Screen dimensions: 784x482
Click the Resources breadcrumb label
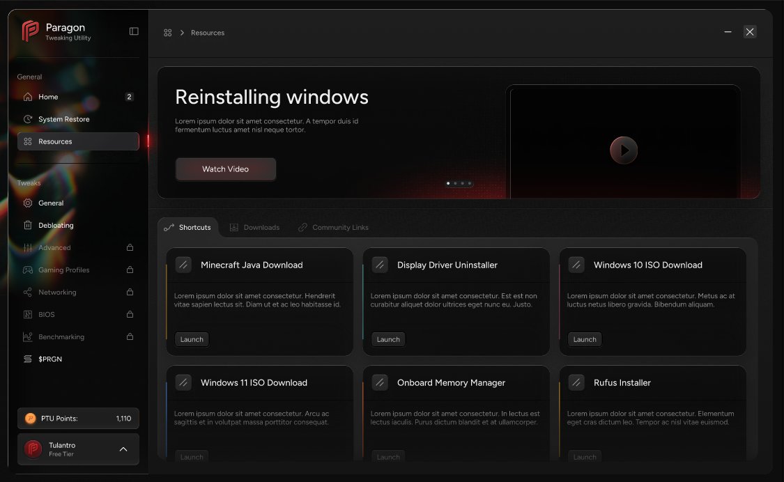(x=208, y=33)
